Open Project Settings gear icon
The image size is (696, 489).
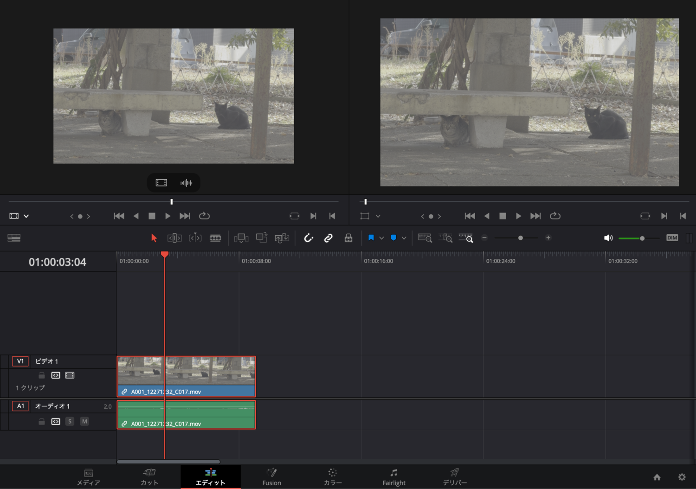click(x=682, y=477)
